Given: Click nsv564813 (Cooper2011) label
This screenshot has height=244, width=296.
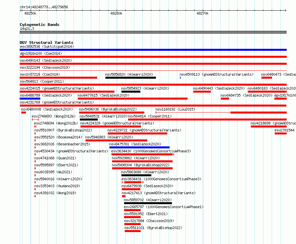Looking at the screenshot, I should tap(42, 81).
